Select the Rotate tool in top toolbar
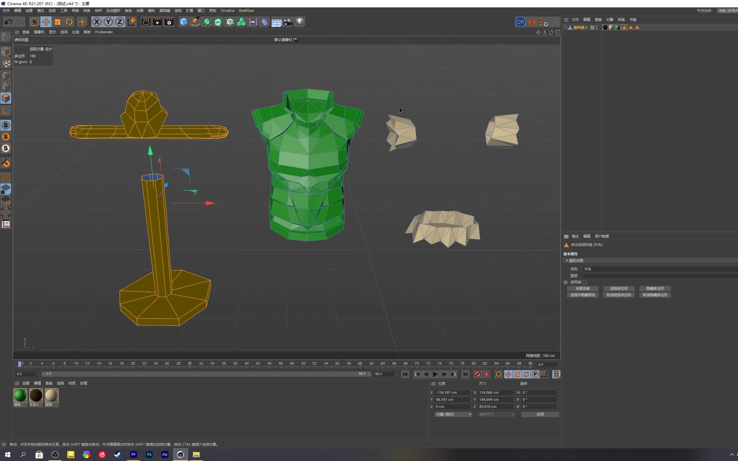 pos(69,22)
